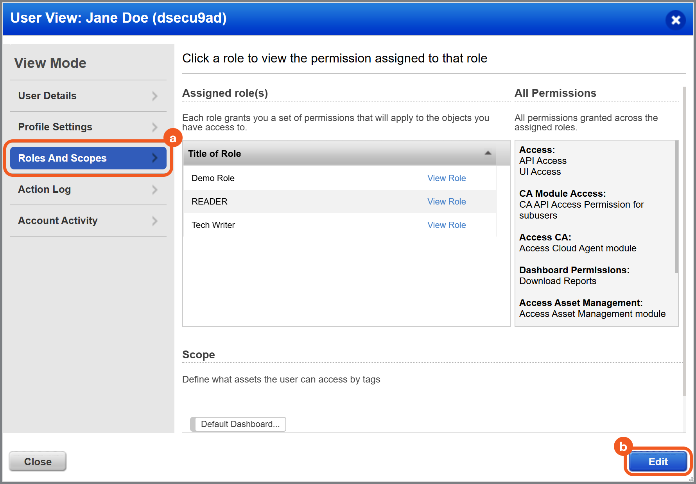This screenshot has width=696, height=484.
Task: Select the Tech Writer role row
Action: tap(213, 225)
